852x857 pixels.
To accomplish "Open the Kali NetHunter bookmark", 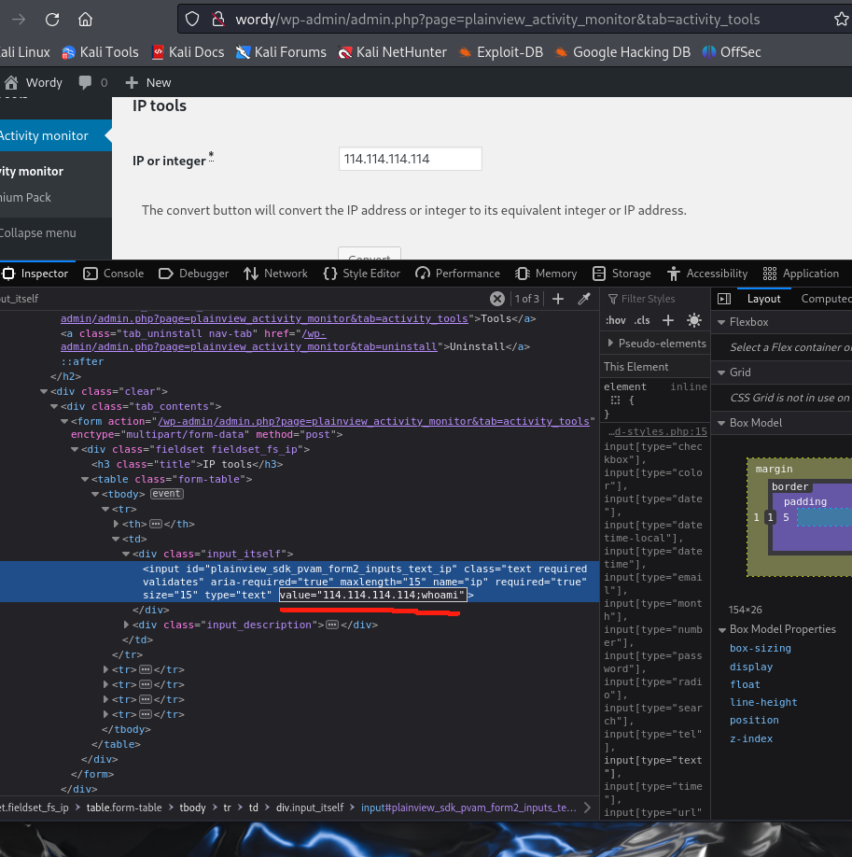I will tap(392, 52).
